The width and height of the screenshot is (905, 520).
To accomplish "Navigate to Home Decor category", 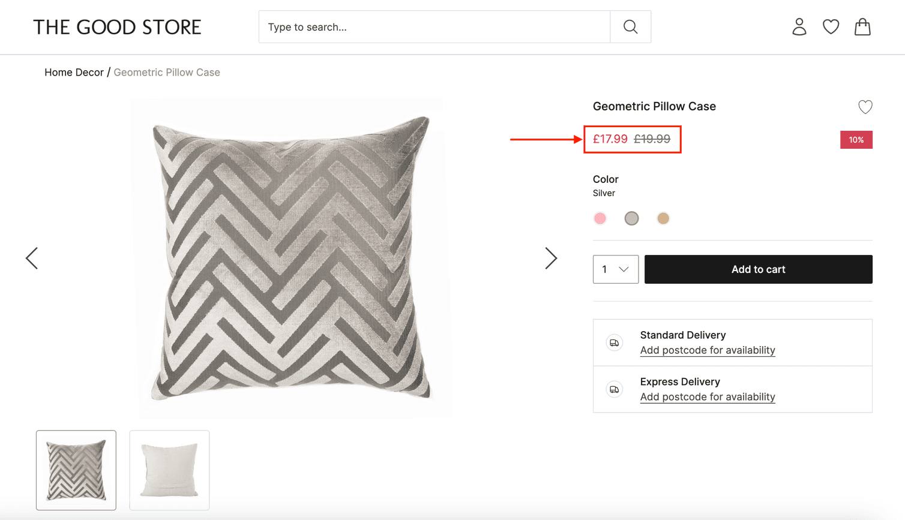I will 74,72.
